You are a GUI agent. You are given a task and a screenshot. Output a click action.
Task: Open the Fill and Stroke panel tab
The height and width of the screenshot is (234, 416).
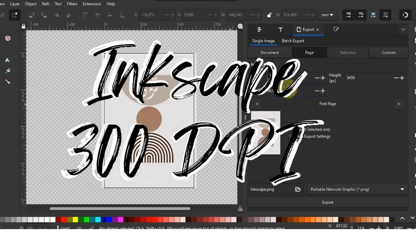pos(336,30)
